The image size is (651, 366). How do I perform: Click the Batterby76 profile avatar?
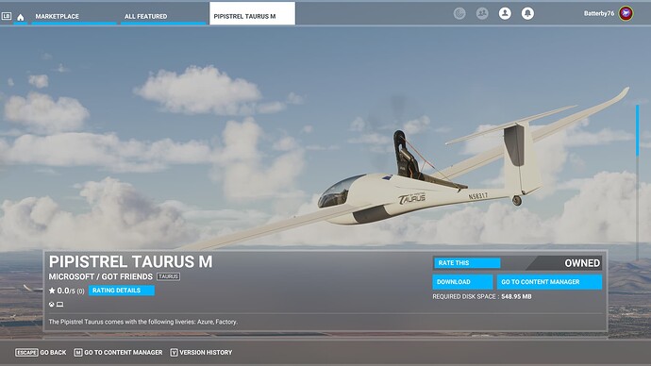coord(626,13)
